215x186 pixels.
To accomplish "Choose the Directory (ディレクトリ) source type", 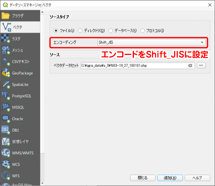I will [80, 30].
